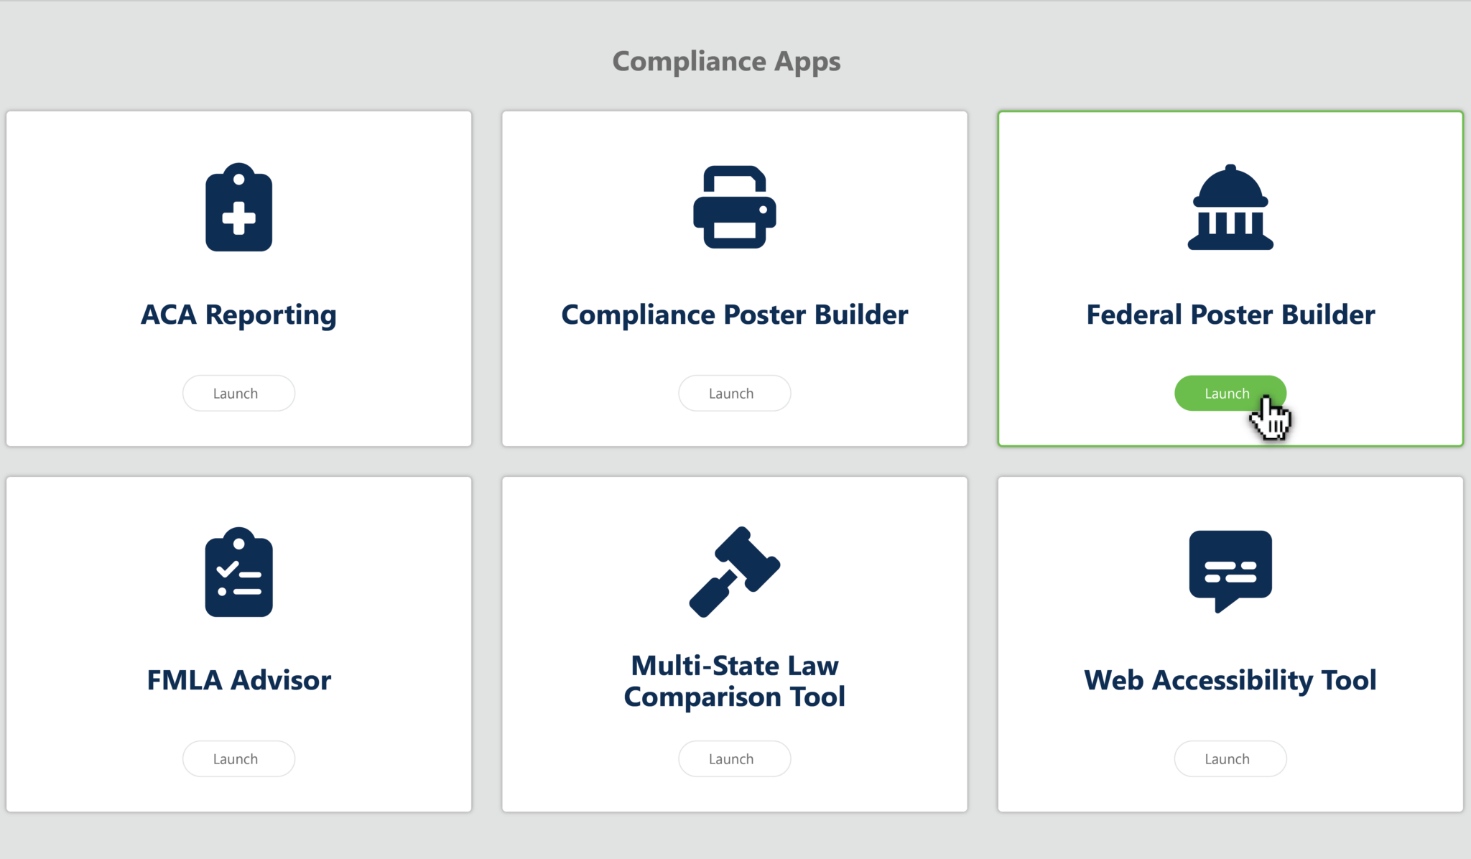Image resolution: width=1471 pixels, height=859 pixels.
Task: Click the Federal Poster Builder title text
Action: click(1230, 315)
